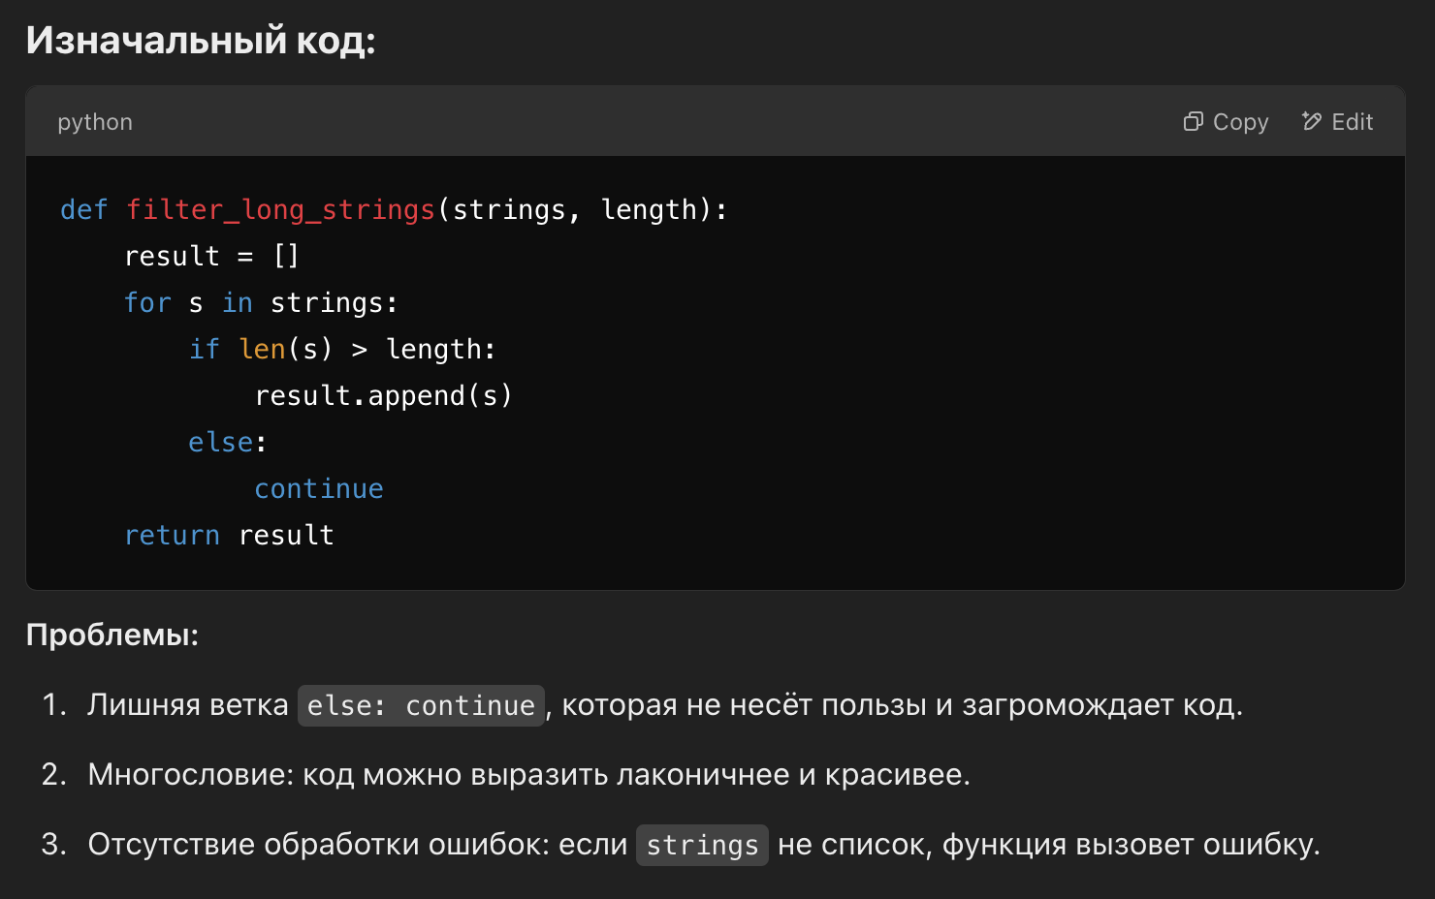1435x899 pixels.
Task: Click the inline code chip else: continue
Action: point(420,705)
